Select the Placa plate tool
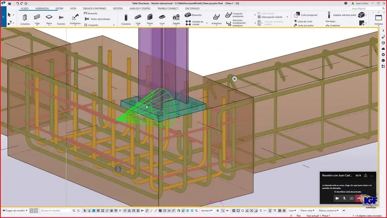 pyautogui.click(x=49, y=19)
